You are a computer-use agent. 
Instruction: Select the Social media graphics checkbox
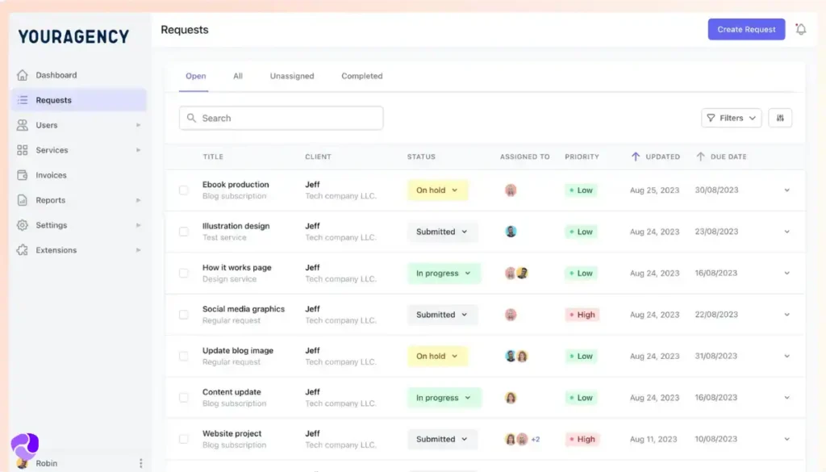183,315
